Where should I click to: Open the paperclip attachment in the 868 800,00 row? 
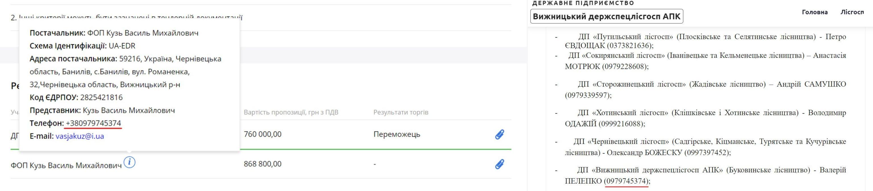[499, 164]
